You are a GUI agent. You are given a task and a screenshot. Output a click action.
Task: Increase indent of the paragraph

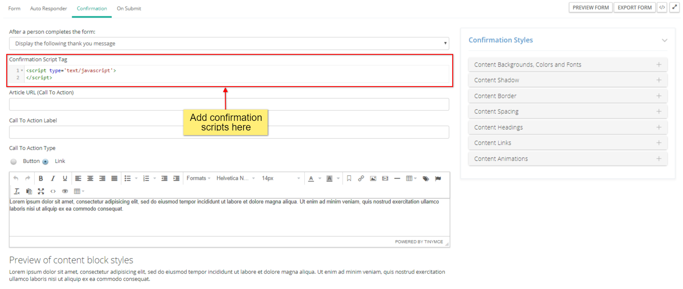pyautogui.click(x=176, y=179)
